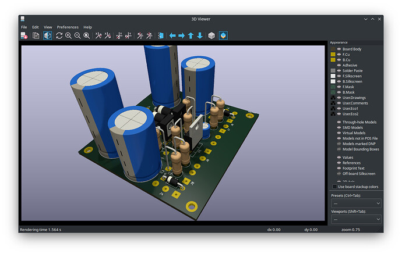Rotate Y clockwise using first Y-axis icon
This screenshot has height=254, width=402.
(x=119, y=35)
